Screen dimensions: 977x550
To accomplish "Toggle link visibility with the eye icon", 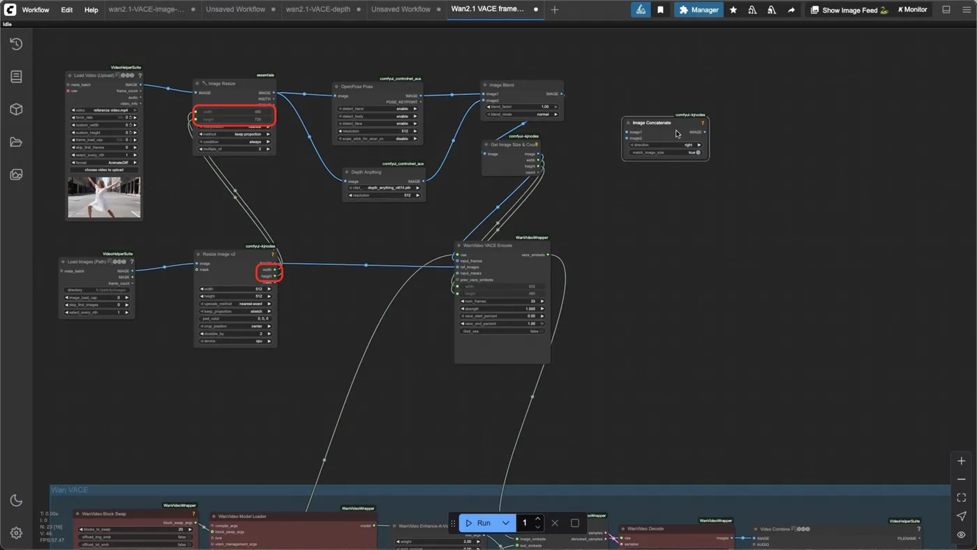I will (x=961, y=535).
